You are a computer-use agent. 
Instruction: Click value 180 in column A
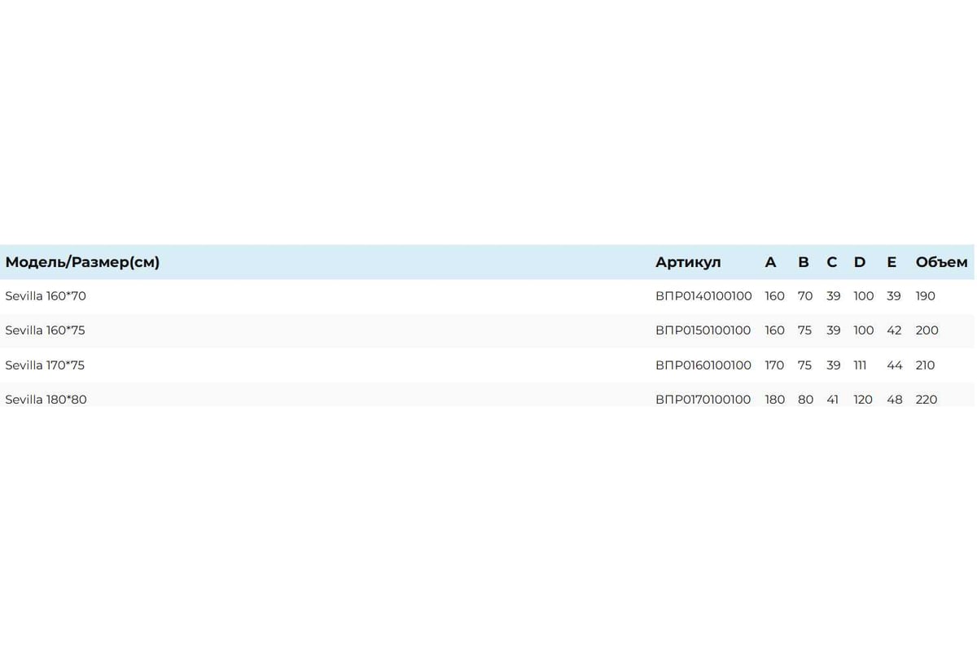775,400
